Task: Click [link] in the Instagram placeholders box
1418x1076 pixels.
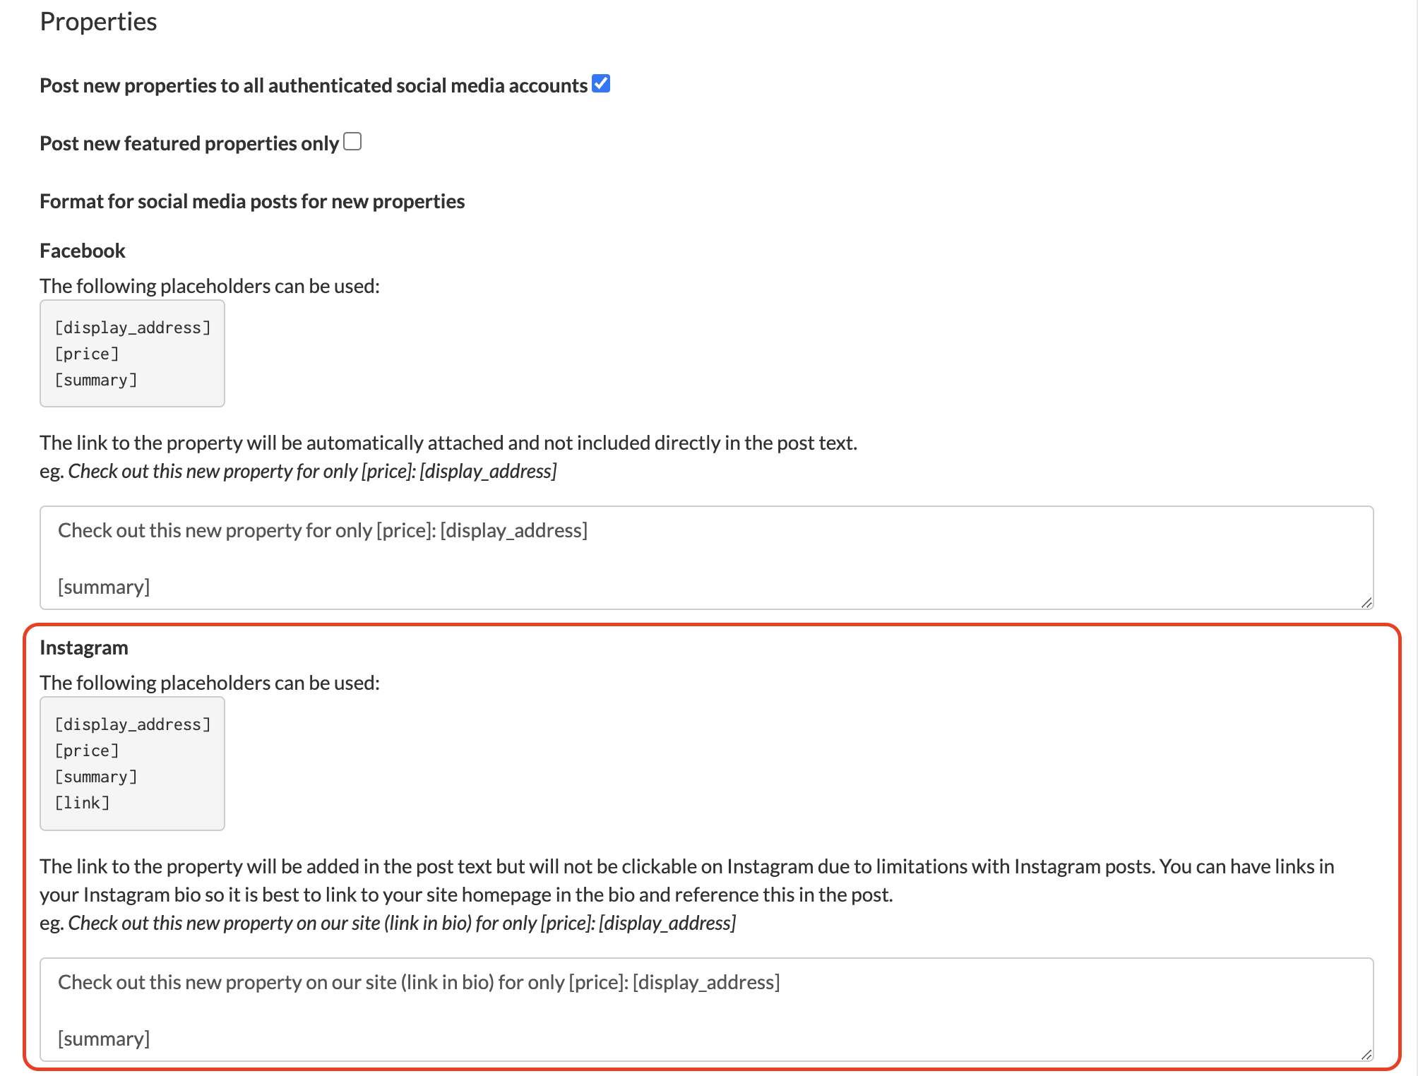Action: (x=83, y=803)
